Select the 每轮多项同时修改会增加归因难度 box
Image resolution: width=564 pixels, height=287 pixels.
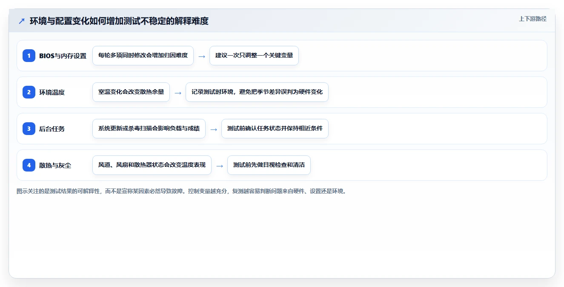143,56
